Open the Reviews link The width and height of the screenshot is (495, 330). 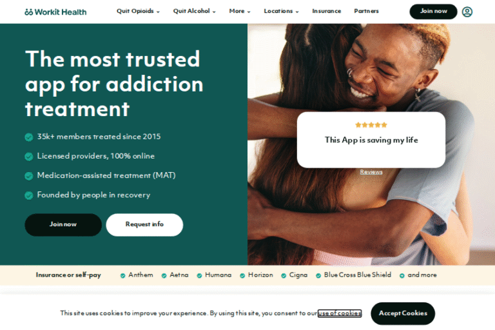click(371, 172)
